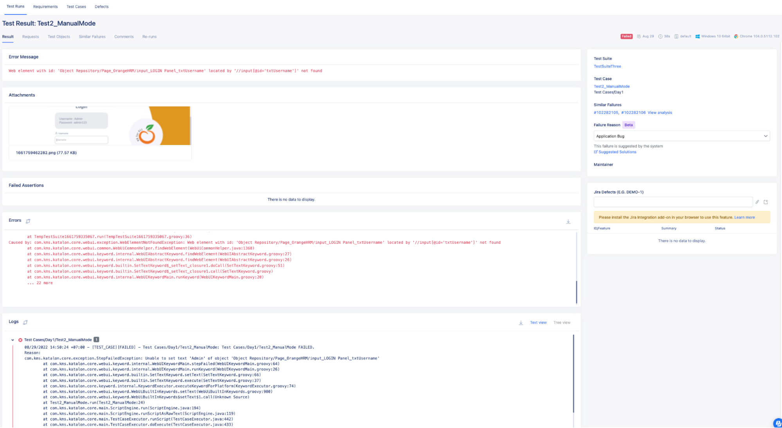Click the Errors panel scrollbar
782x428 pixels.
point(576,291)
